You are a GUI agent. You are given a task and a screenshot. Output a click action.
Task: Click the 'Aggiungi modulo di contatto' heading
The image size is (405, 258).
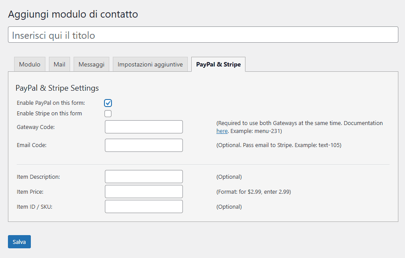73,14
